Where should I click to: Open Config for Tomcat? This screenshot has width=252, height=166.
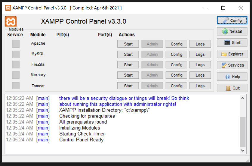pyautogui.click(x=177, y=86)
